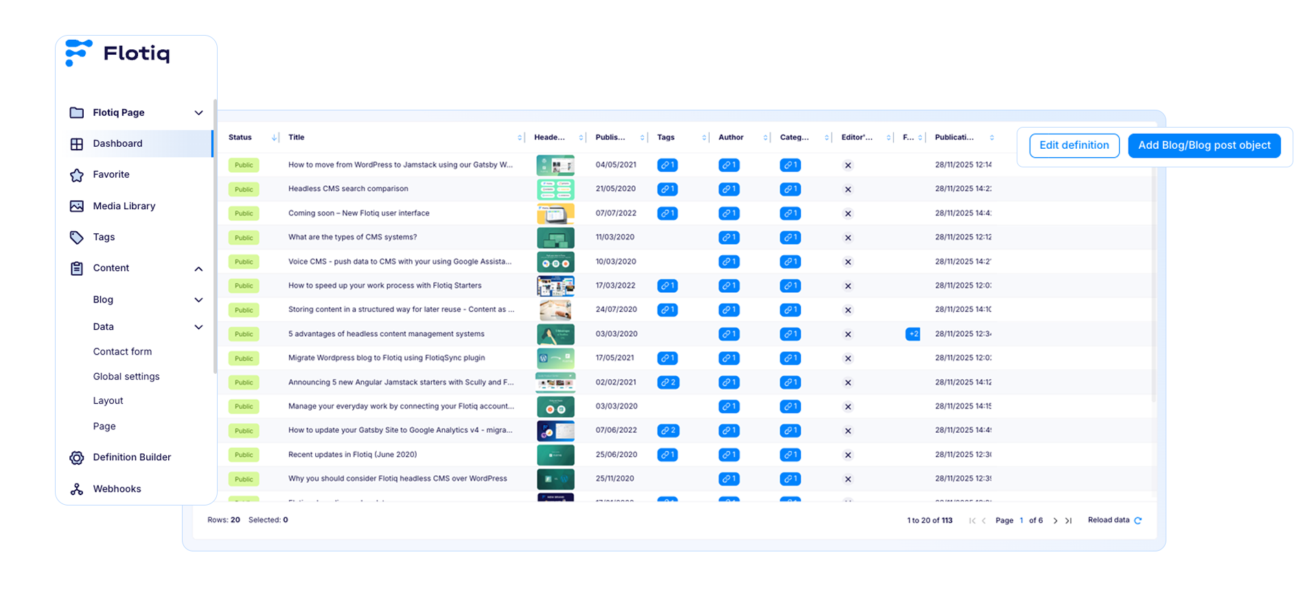
Task: Expand the Flotiq Page dropdown
Action: tap(198, 113)
